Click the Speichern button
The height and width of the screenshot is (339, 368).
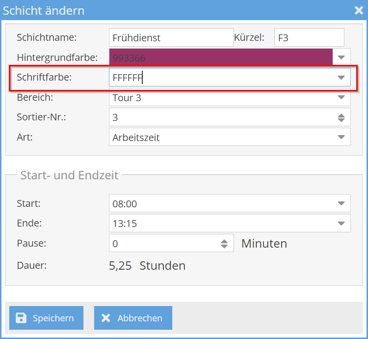point(46,318)
